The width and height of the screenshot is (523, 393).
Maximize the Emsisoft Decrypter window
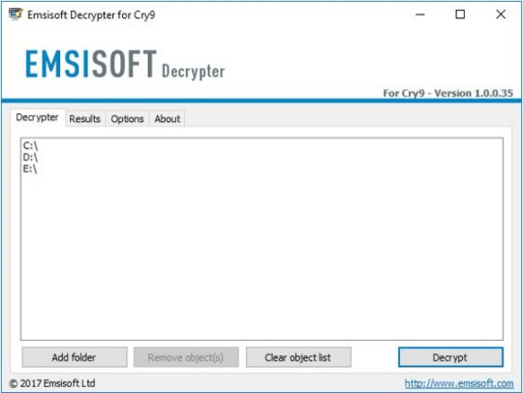coord(460,15)
